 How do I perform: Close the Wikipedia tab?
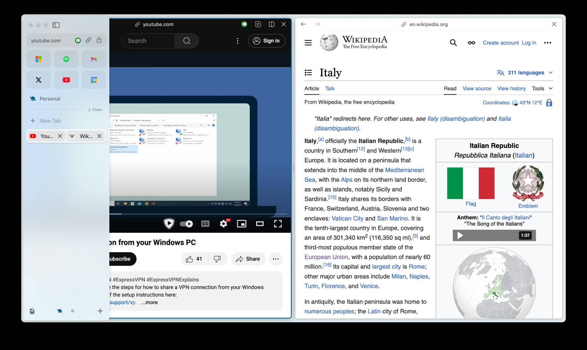pos(99,136)
